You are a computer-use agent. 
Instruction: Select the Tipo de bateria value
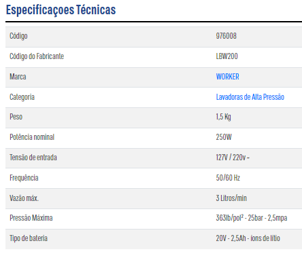[x=248, y=238]
